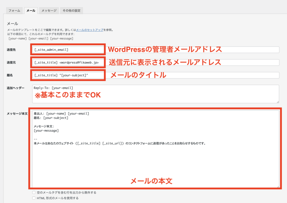The height and width of the screenshot is (203, 287).
Task: Open the メッセージ tab
Action: [49, 11]
